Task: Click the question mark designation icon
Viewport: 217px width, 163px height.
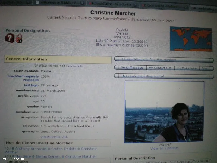Action: click(10, 38)
